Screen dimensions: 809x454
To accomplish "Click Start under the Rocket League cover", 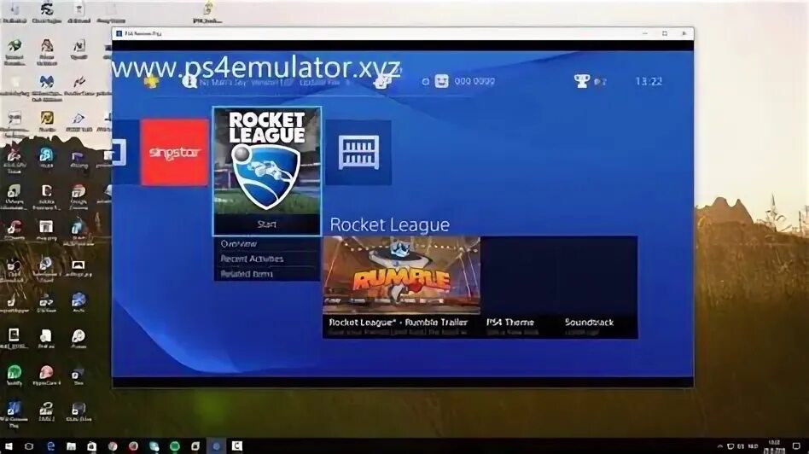I will [267, 224].
